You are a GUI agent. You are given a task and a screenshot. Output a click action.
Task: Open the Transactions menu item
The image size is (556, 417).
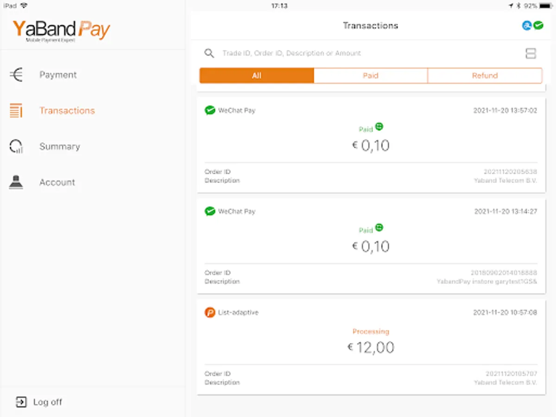point(93,110)
